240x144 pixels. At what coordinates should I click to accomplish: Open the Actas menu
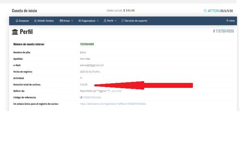66,21
